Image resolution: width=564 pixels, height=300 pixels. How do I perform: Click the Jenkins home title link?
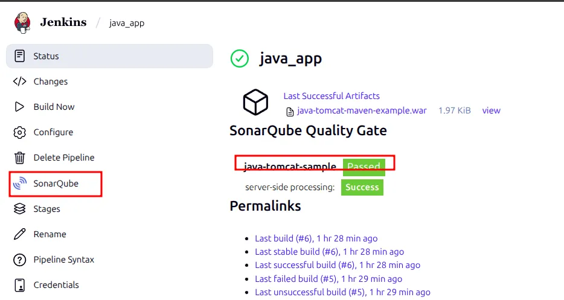pos(63,22)
